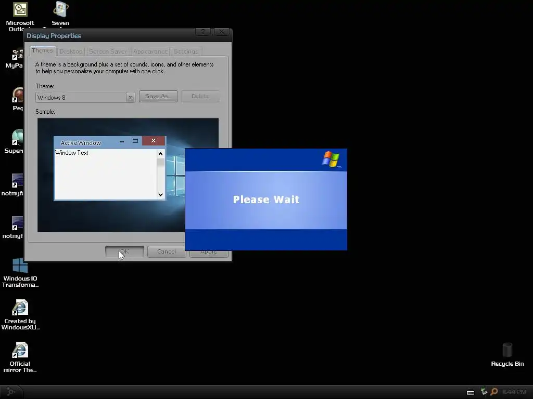Image resolution: width=533 pixels, height=399 pixels.
Task: Click the Safely Remove Hardware tray icon
Action: coord(484,392)
